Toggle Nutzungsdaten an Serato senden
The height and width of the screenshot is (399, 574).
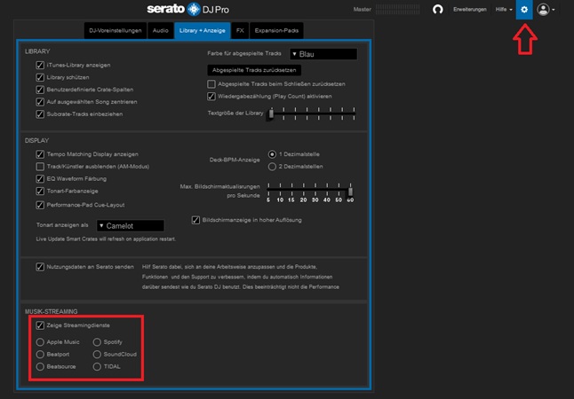pos(40,267)
